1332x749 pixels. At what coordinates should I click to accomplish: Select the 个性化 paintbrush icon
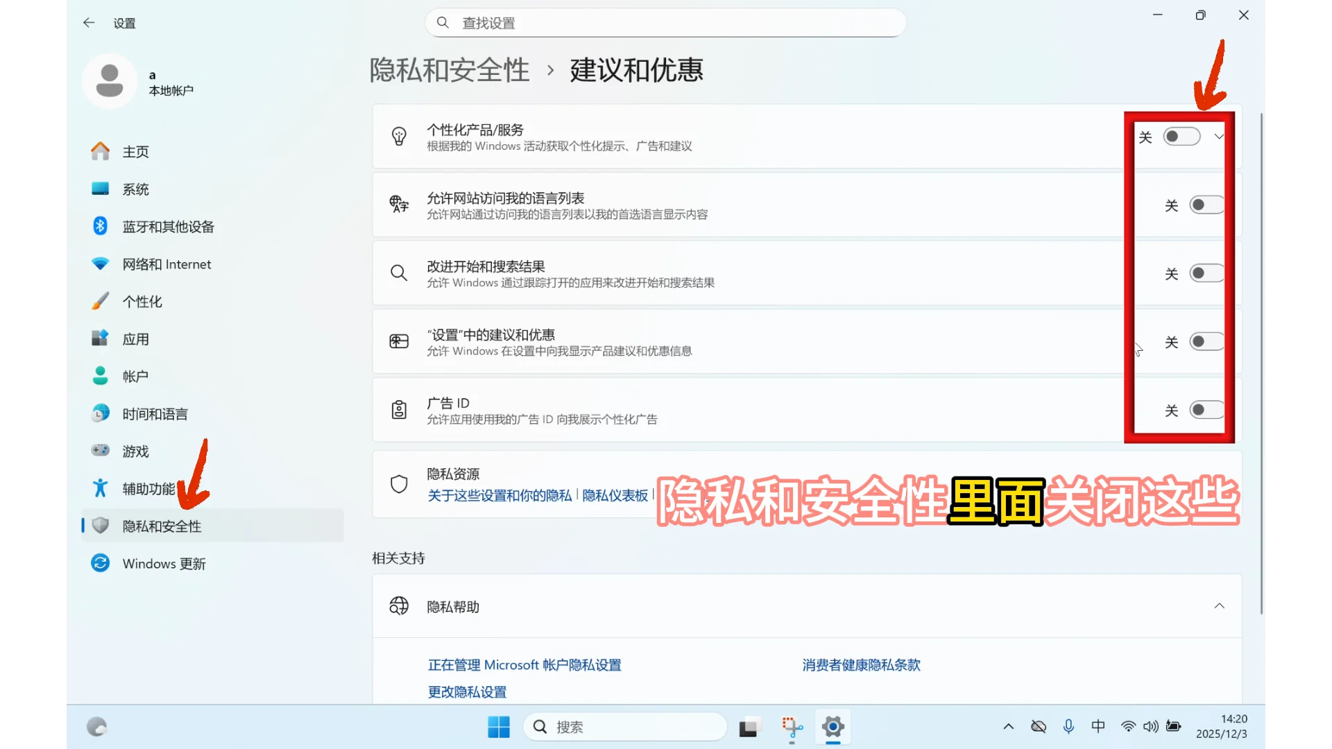pos(100,301)
